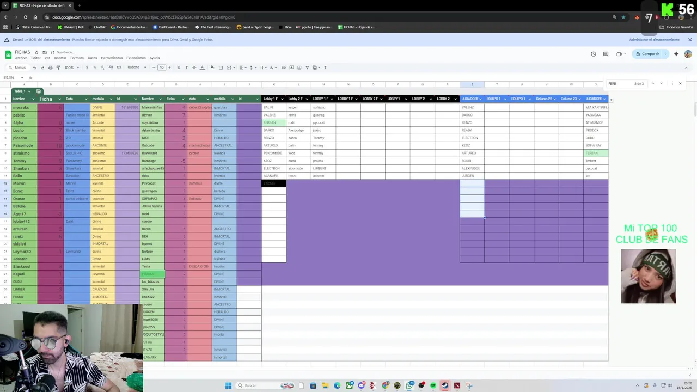
Task: Click the Gemini sparkle icon
Action: tap(676, 54)
